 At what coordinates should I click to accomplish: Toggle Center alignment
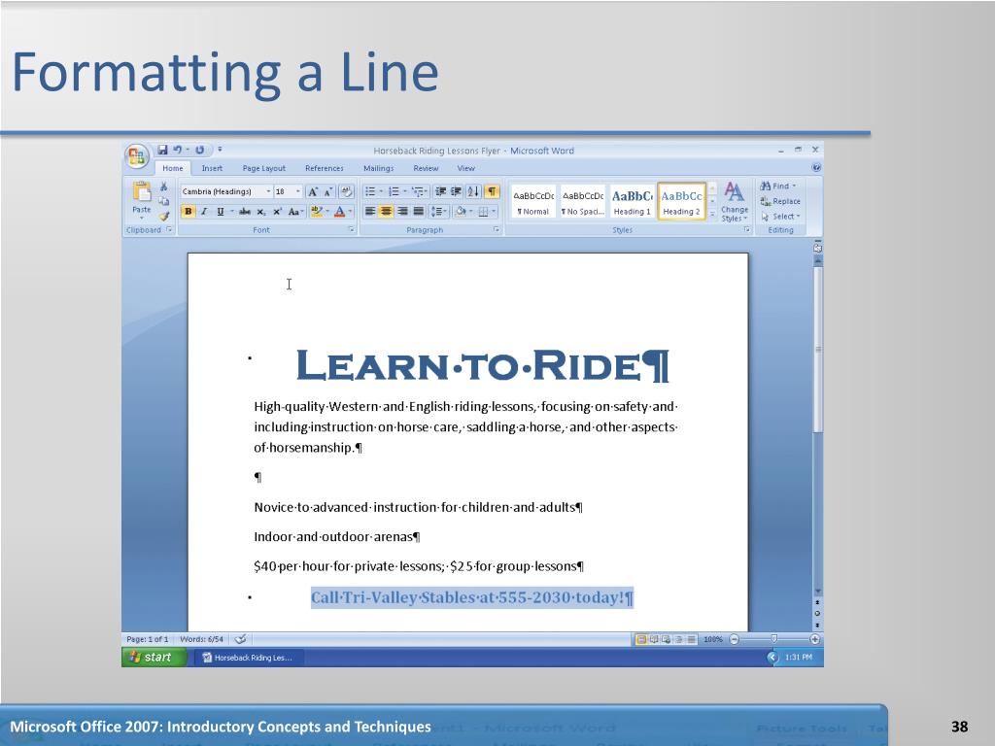[386, 211]
